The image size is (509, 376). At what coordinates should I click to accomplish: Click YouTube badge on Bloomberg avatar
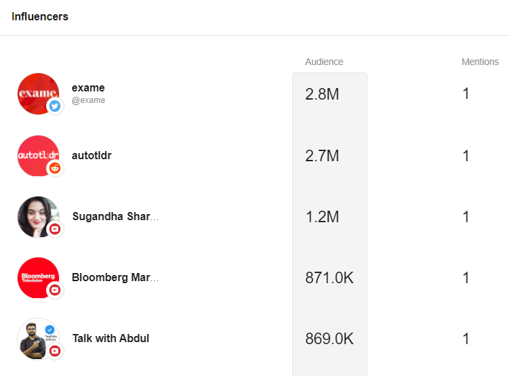click(55, 290)
